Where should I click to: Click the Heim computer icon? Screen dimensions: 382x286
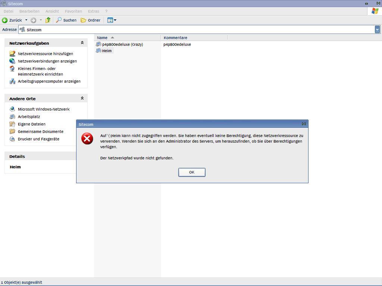[98, 51]
